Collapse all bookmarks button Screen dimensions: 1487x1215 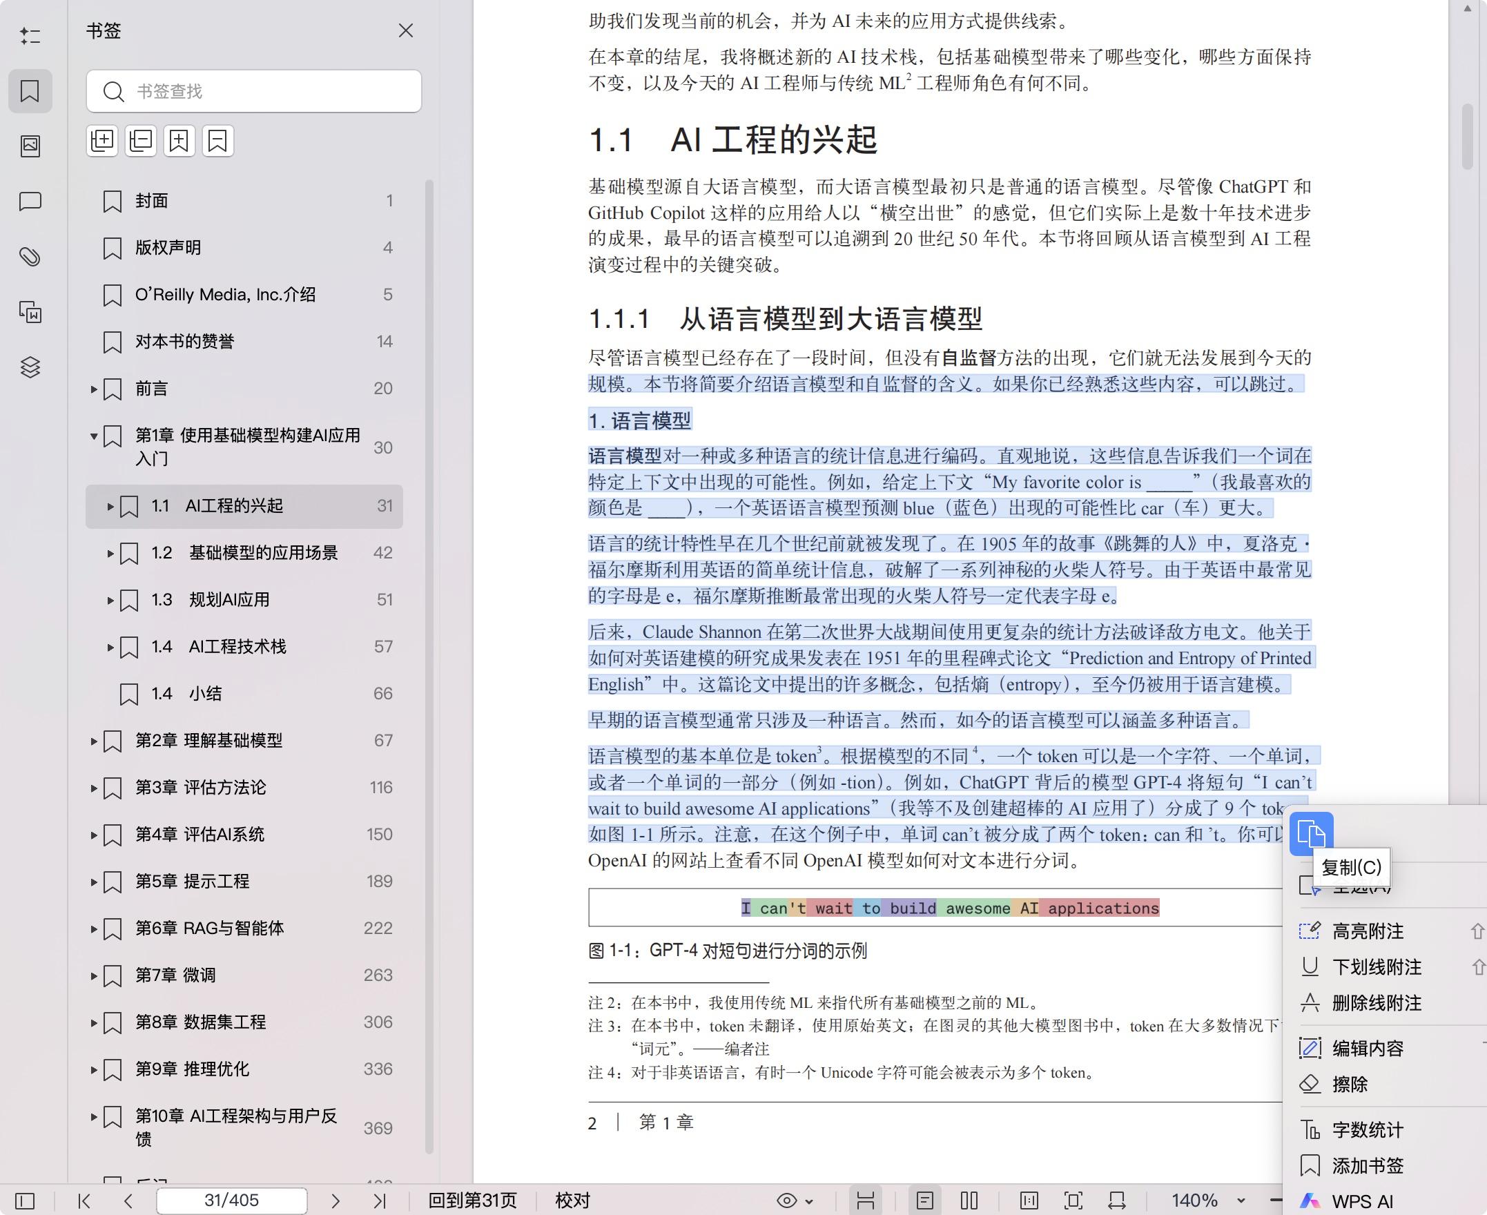tap(141, 141)
